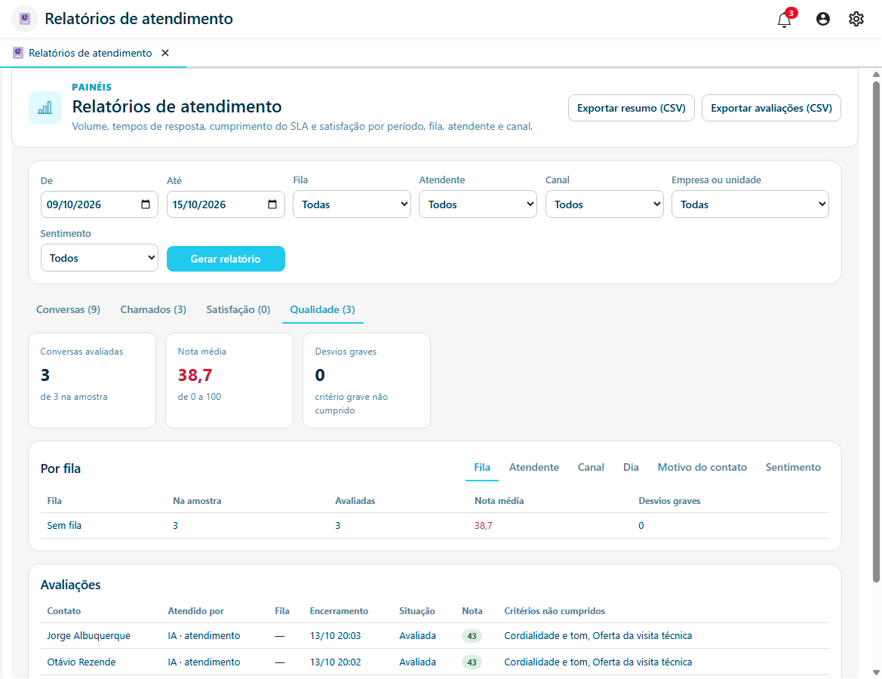
Task: Click Exportar resumo (CSV) button
Action: [x=631, y=108]
